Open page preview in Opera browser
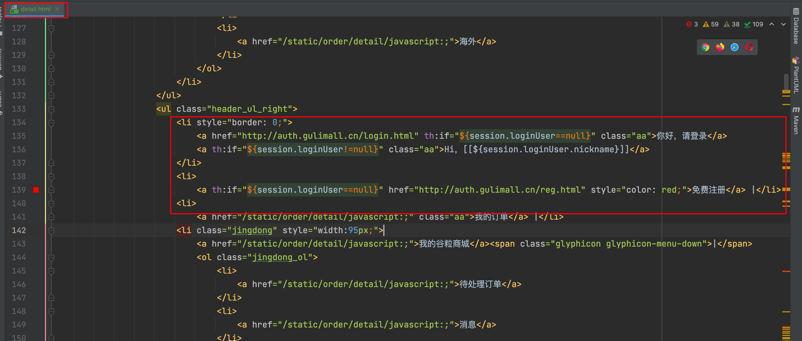This screenshot has width=802, height=341. click(749, 47)
